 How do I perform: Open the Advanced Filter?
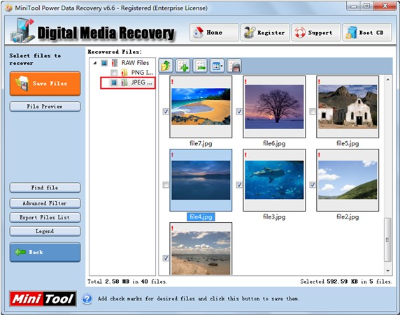(45, 203)
